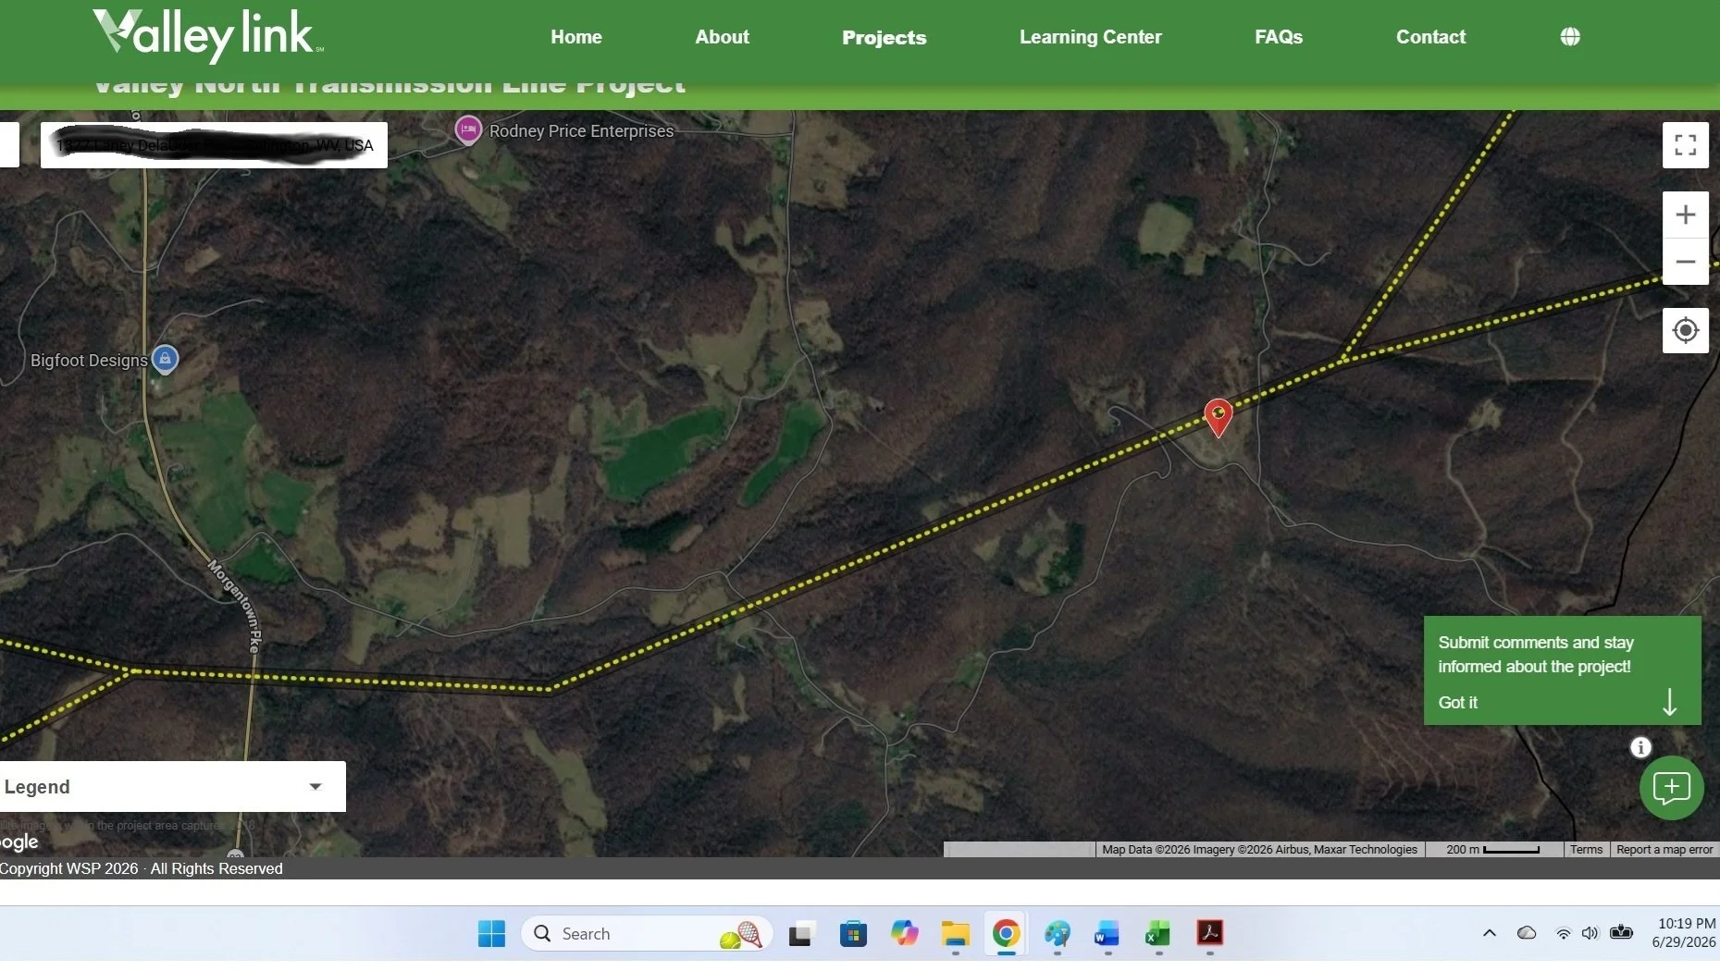
Task: Open the volume control
Action: point(1590,933)
